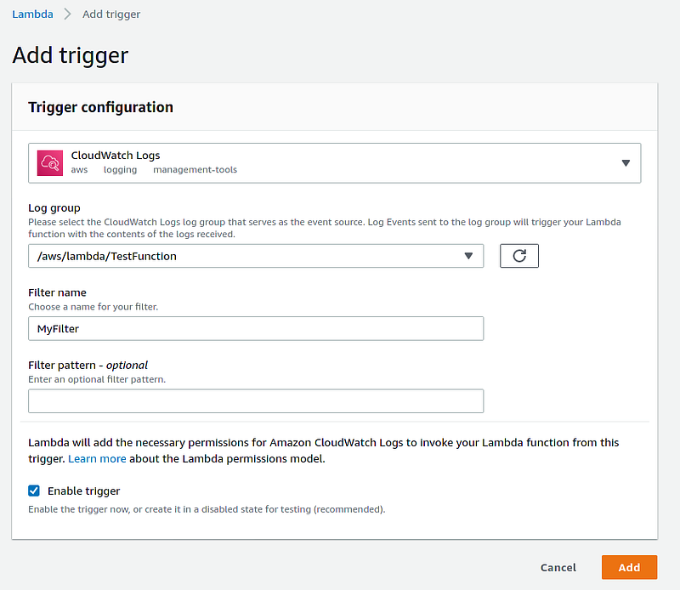Cancel adding the trigger
This screenshot has width=680, height=590.
pyautogui.click(x=558, y=567)
